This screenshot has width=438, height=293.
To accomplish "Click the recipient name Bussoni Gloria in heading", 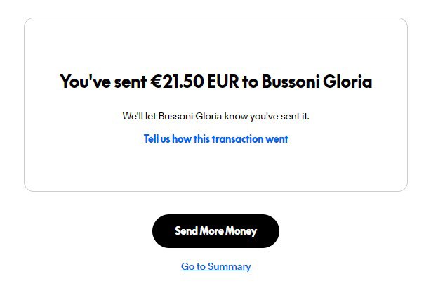I will point(317,82).
